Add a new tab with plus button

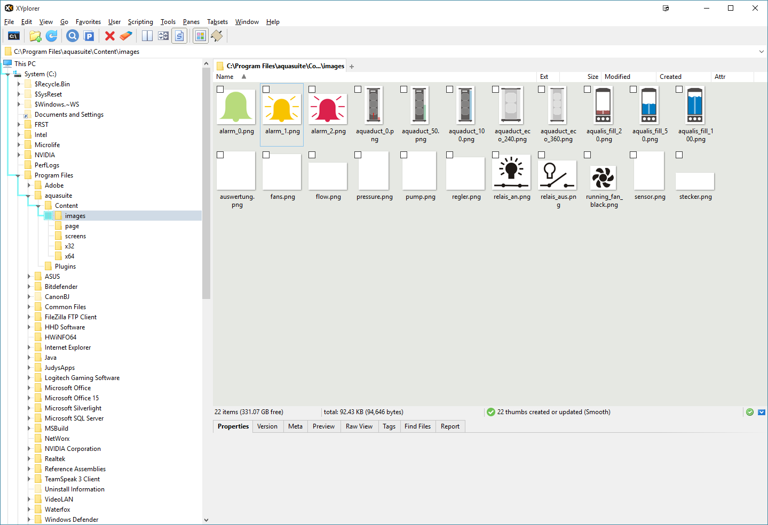[x=352, y=67]
